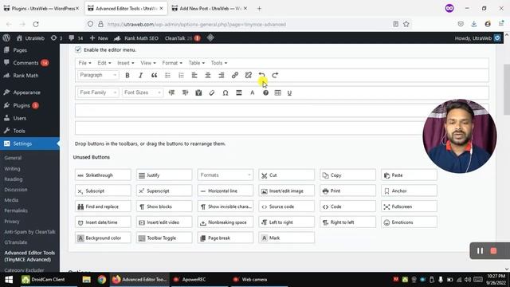Click the read more tag icon
The height and width of the screenshot is (287, 510).
pos(239,92)
